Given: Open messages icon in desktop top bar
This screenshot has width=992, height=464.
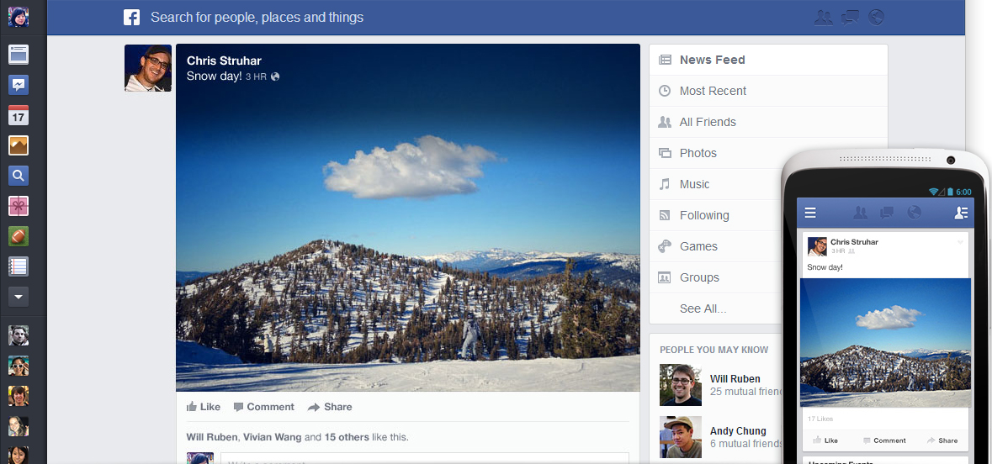Looking at the screenshot, I should [x=850, y=18].
